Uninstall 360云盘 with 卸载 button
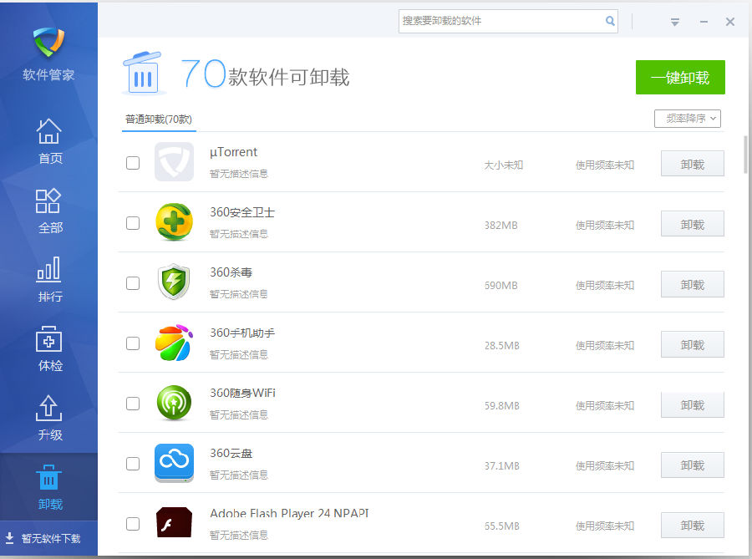Viewport: 752px width, 559px height. point(692,465)
